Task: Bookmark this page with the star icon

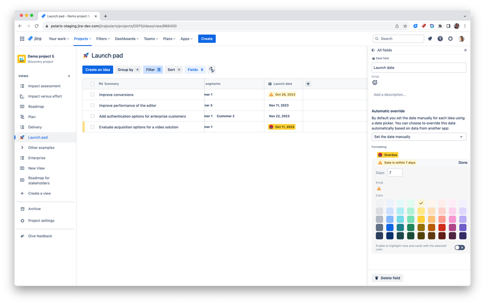Action: click(x=405, y=26)
